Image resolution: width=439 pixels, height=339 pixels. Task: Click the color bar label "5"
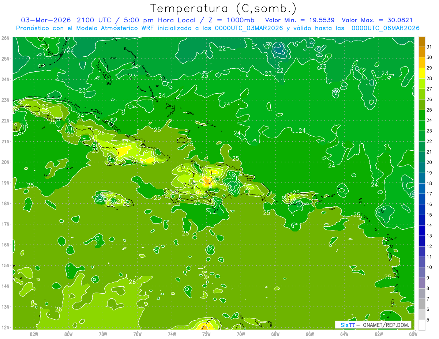point(428,320)
